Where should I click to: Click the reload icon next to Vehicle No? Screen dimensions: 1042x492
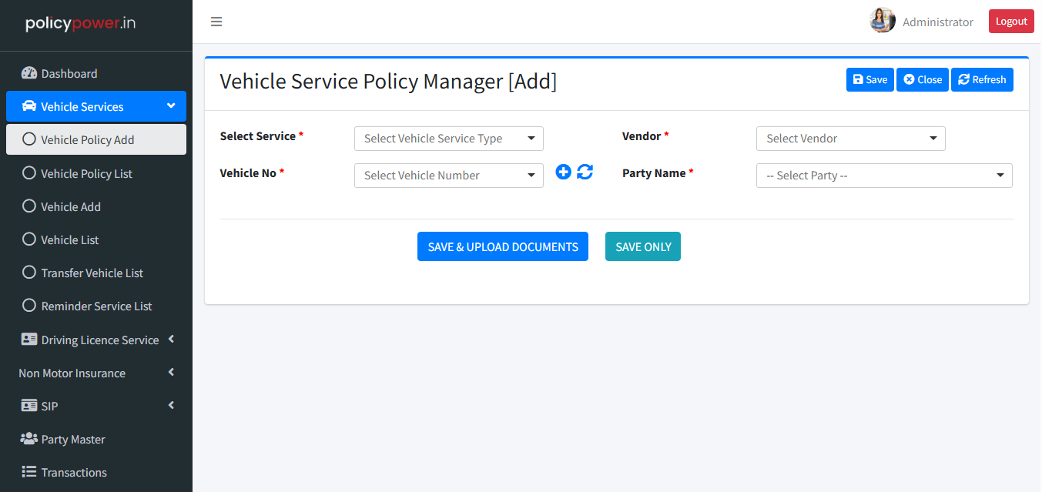point(585,172)
